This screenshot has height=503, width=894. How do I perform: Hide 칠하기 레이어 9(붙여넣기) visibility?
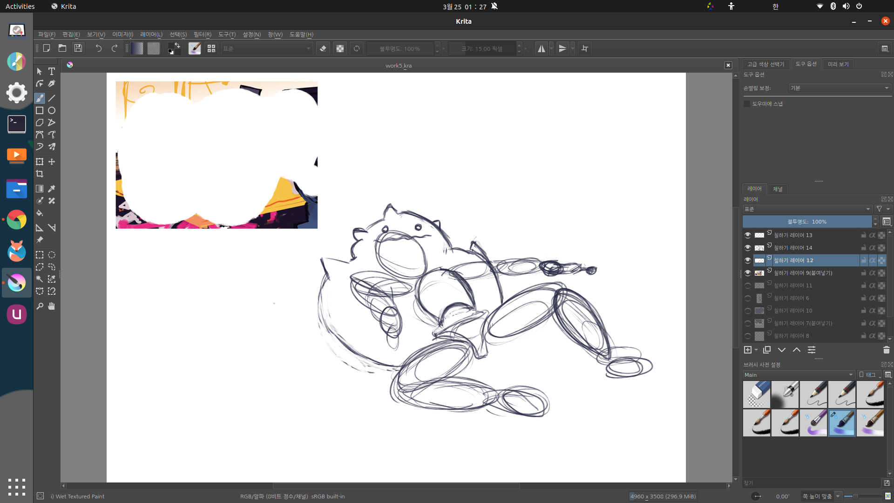coord(748,273)
